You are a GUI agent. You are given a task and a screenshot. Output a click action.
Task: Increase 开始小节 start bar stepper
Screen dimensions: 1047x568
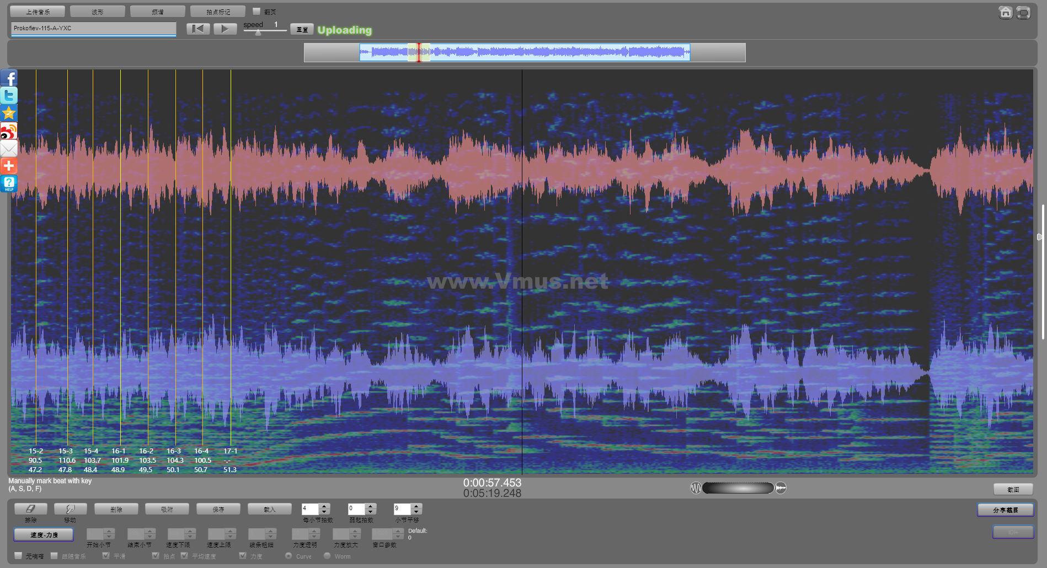click(x=109, y=531)
